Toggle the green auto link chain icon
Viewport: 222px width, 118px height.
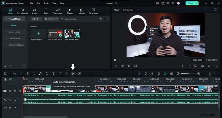pos(10,79)
